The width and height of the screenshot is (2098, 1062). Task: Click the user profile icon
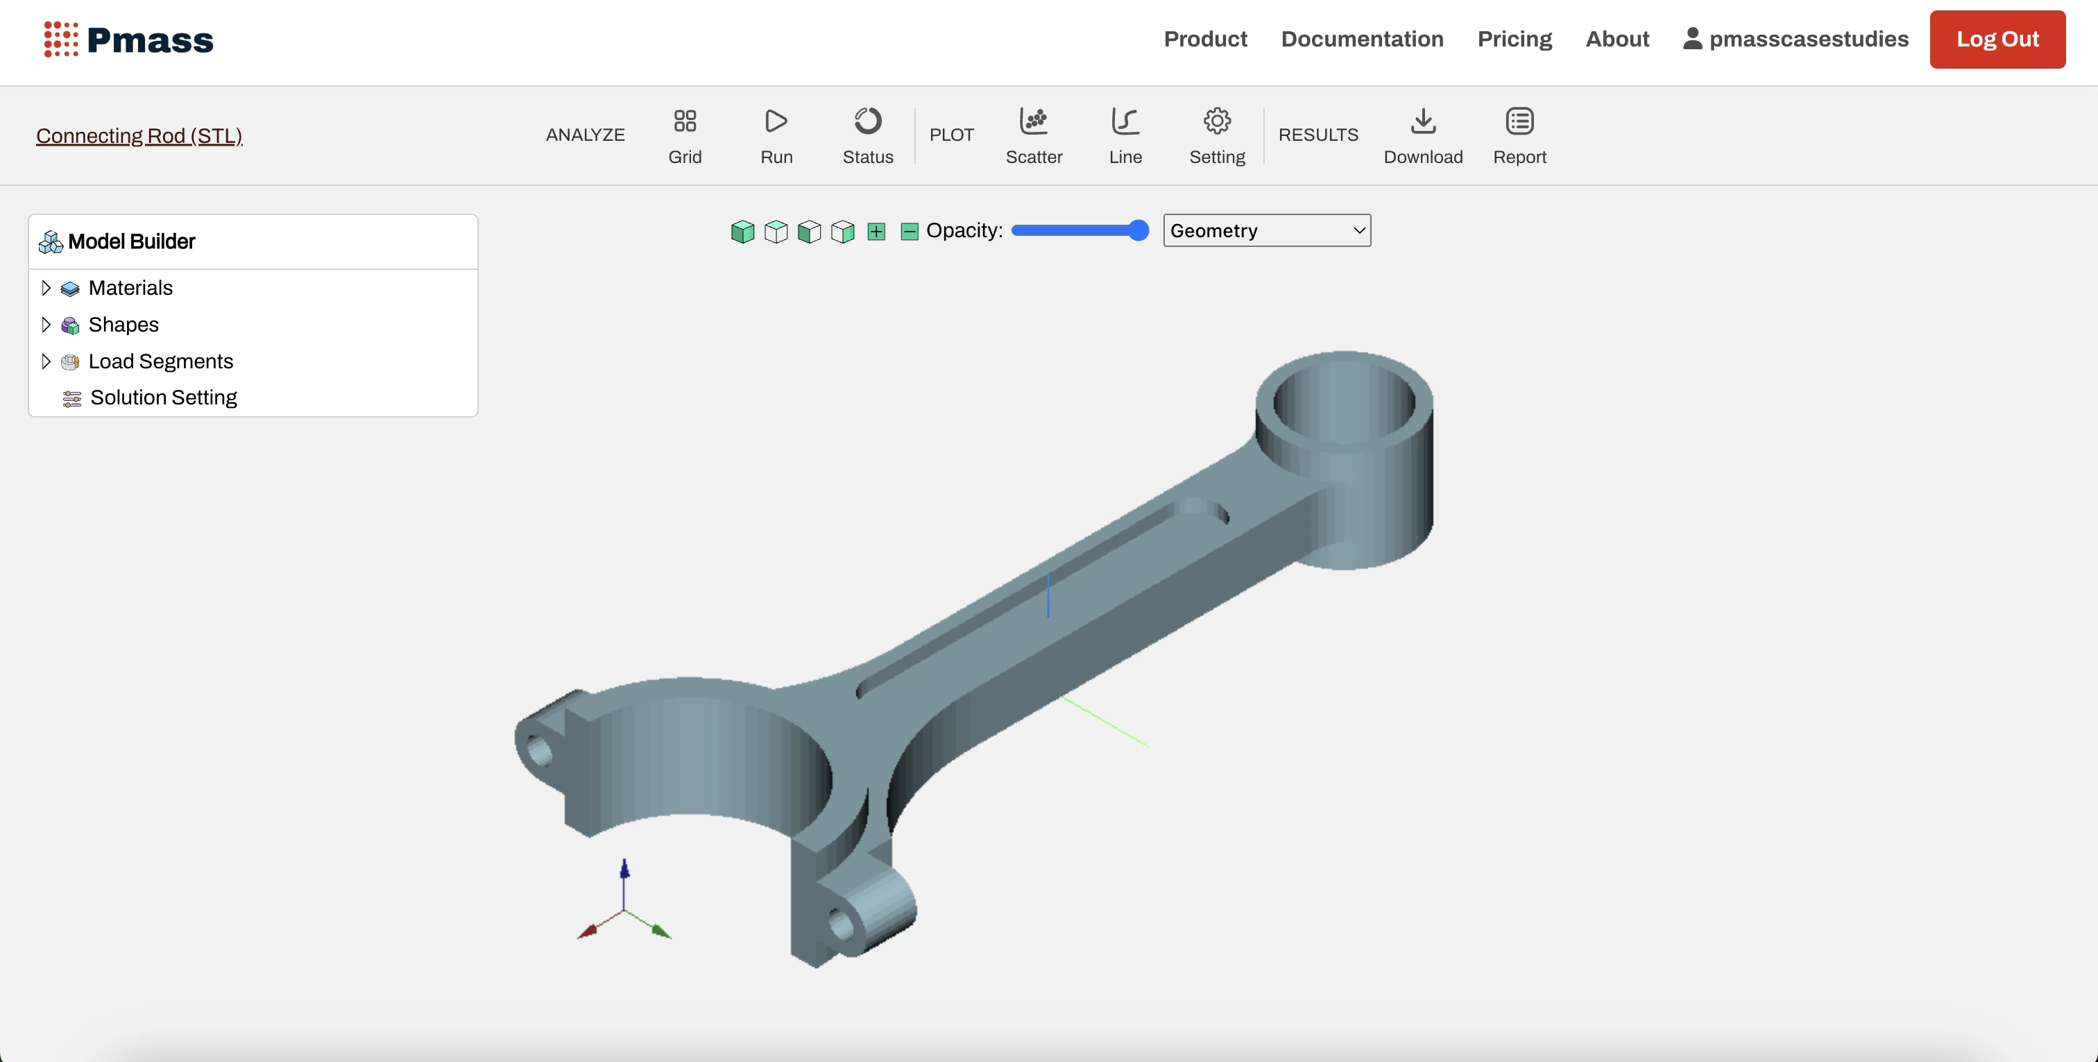point(1691,38)
